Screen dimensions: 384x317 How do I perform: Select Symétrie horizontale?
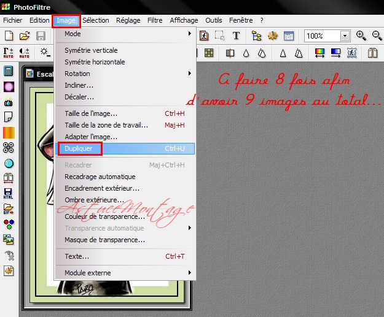click(125, 62)
